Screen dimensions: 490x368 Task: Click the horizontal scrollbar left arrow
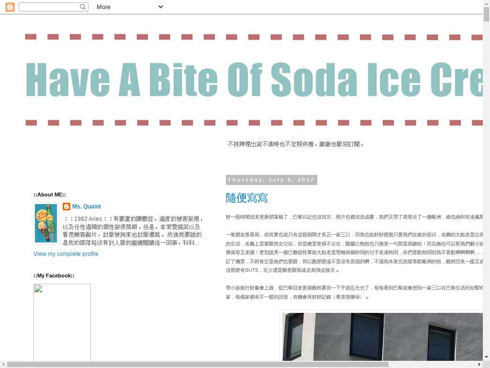[x=3, y=364]
